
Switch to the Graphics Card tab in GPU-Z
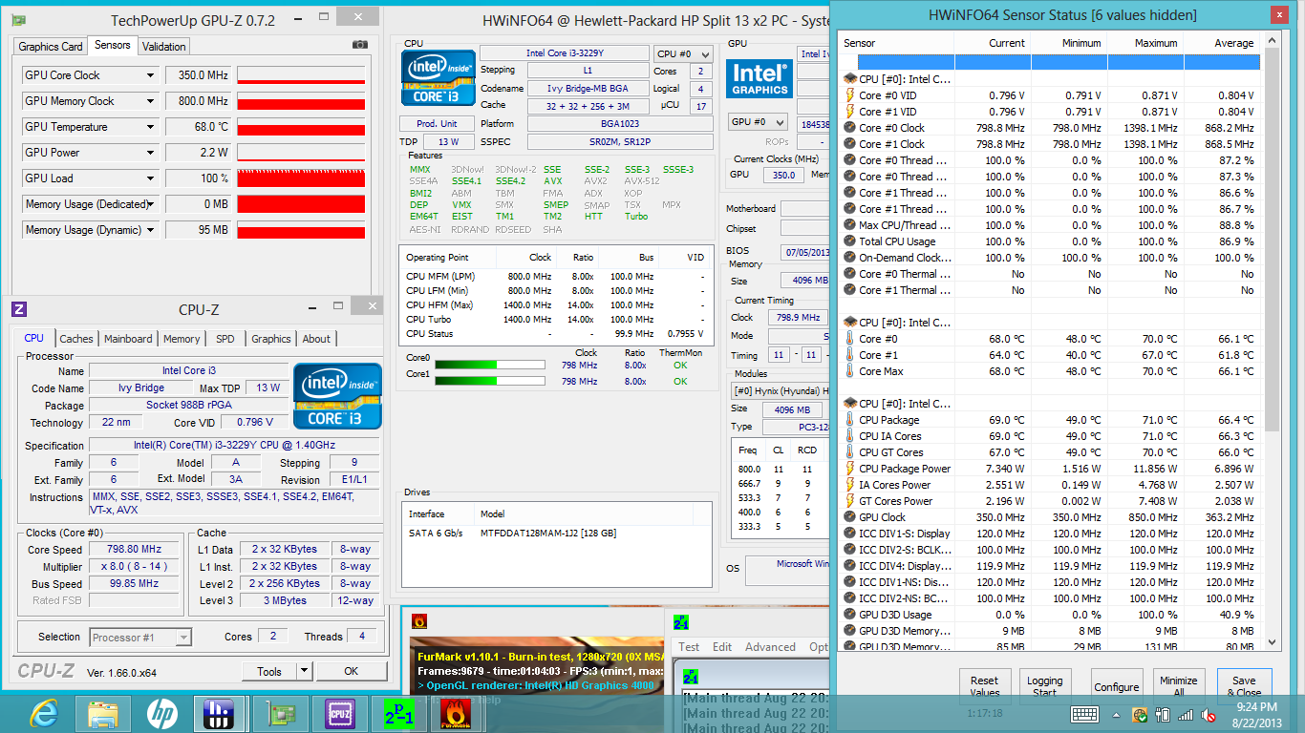(51, 46)
